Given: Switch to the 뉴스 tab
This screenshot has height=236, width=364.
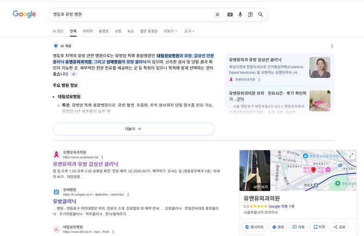Looking at the screenshot, I should point(131,31).
